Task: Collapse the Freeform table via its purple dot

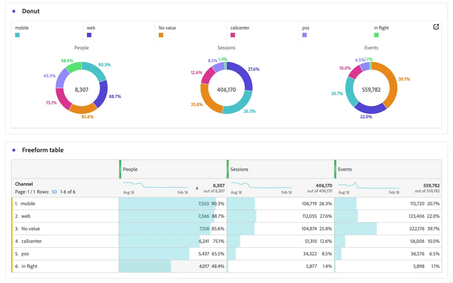Action: pyautogui.click(x=14, y=150)
